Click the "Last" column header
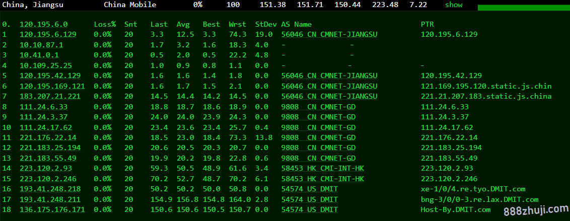570x221 pixels. point(159,24)
